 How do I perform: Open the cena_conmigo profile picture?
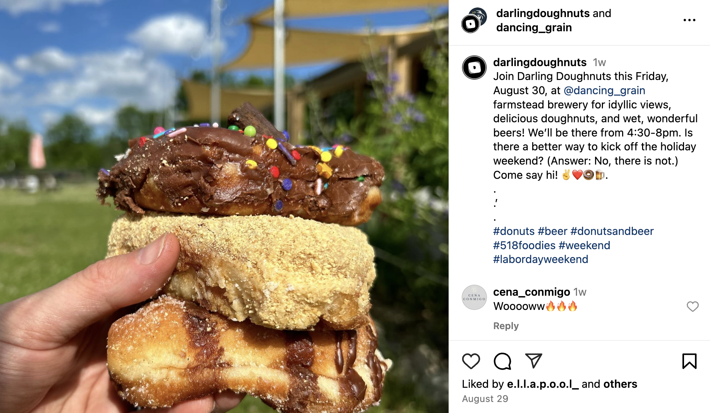474,297
